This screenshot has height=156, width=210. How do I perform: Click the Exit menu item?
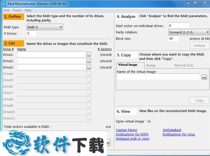click(x=6, y=10)
